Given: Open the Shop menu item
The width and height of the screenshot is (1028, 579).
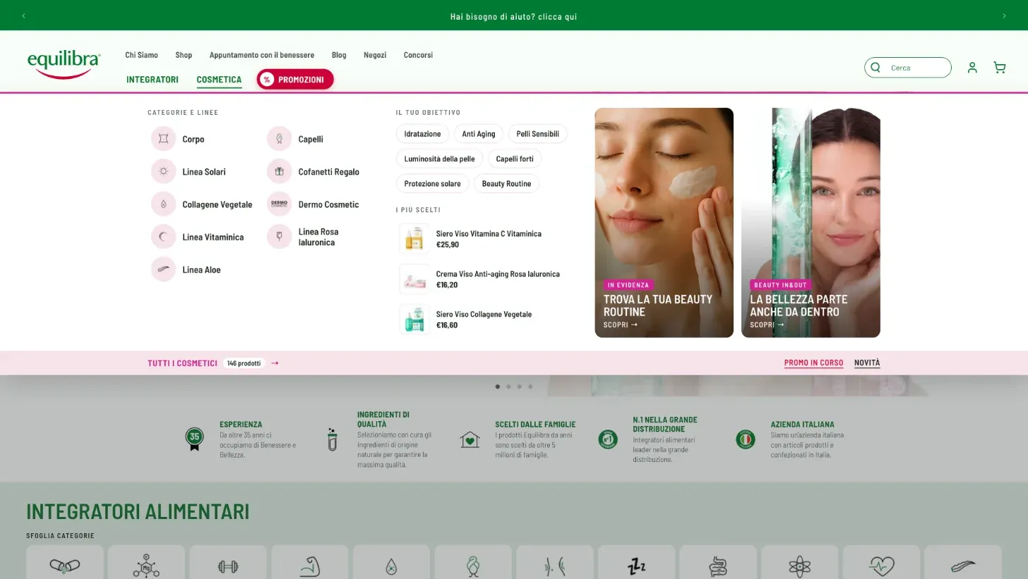Looking at the screenshot, I should 184,55.
